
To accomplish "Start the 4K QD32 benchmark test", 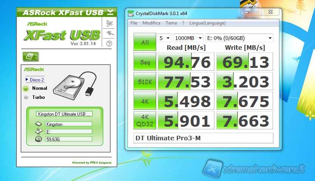I will pos(145,120).
